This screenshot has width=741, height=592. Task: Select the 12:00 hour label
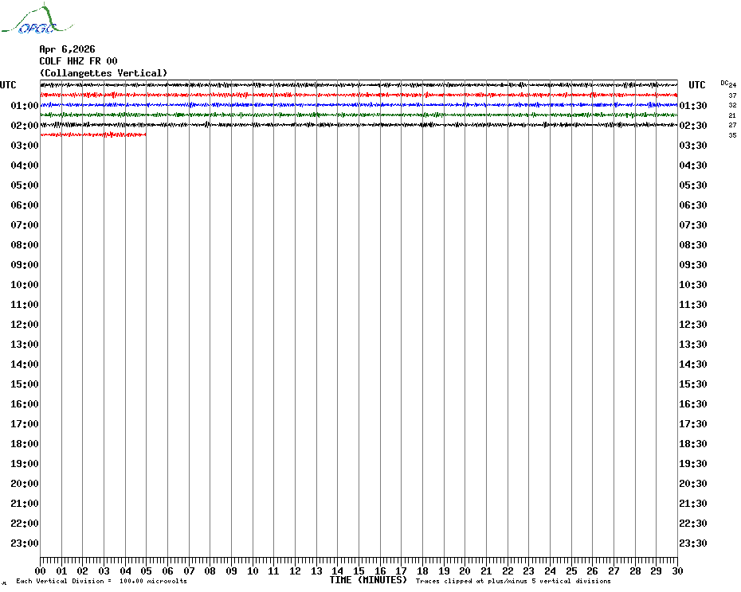(x=25, y=325)
